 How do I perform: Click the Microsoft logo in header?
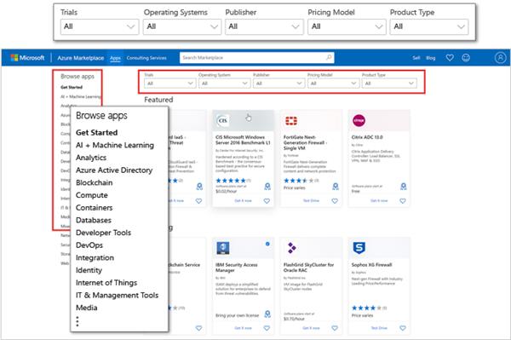click(27, 58)
